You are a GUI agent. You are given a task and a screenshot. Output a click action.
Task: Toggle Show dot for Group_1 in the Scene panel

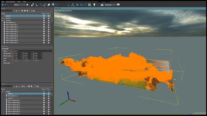click(x=44, y=18)
